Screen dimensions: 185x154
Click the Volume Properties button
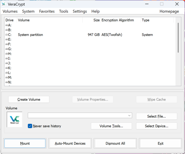92,99
